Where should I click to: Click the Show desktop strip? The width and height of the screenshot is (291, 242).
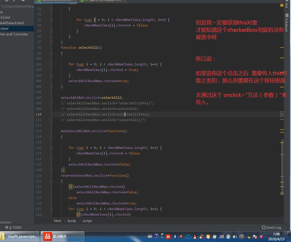coord(289,236)
